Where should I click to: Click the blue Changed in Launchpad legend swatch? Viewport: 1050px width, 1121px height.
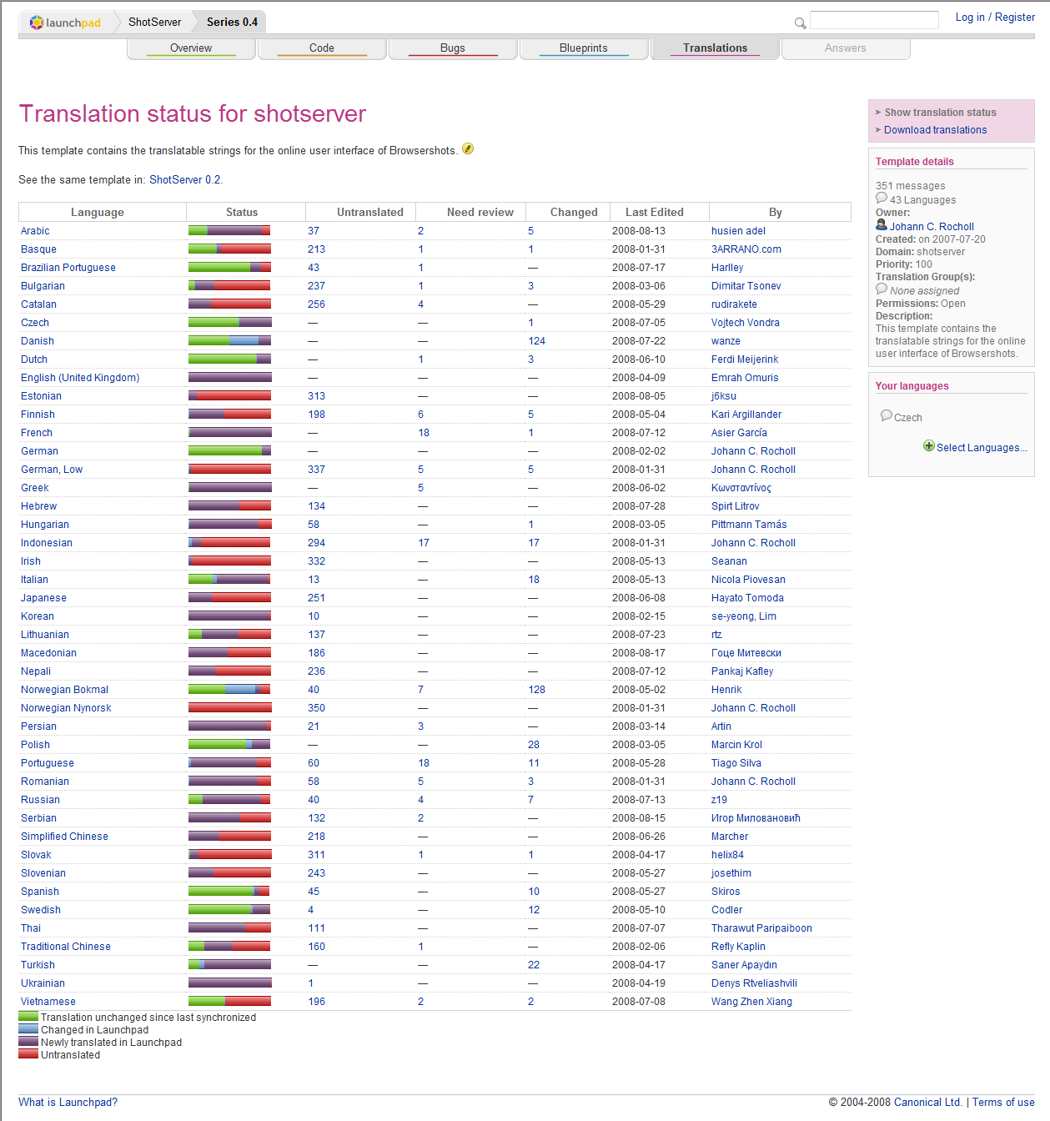[x=28, y=1029]
